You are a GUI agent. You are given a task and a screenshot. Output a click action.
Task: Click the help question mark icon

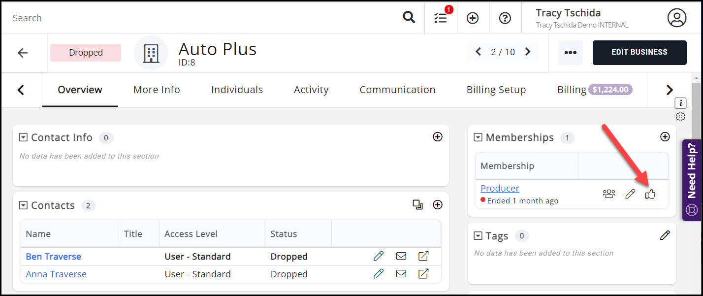[505, 18]
